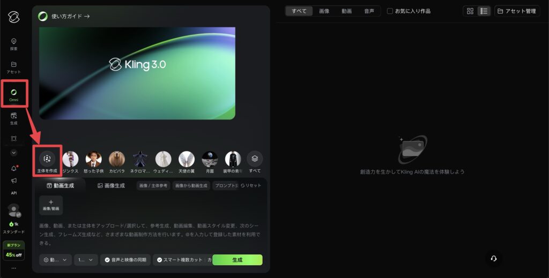Open the second dropdown starting with 1

[x=86, y=260]
